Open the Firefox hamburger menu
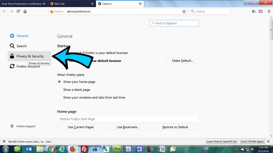This screenshot has width=273, height=153. point(269,12)
